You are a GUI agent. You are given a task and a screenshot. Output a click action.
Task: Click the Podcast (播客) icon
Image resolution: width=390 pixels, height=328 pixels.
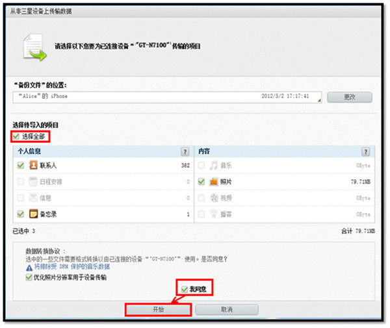click(214, 214)
